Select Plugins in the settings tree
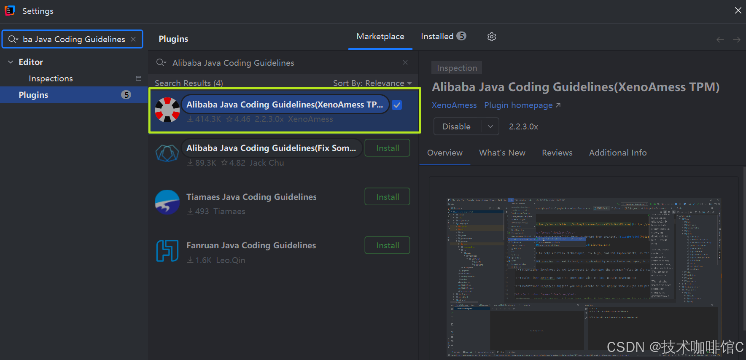This screenshot has width=746, height=360. [74, 95]
